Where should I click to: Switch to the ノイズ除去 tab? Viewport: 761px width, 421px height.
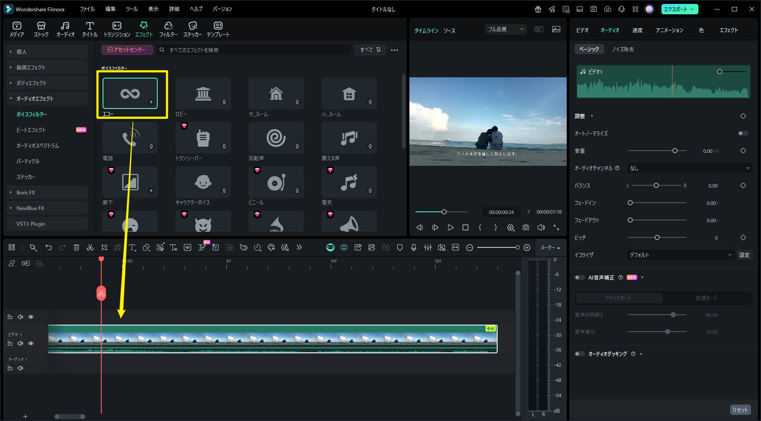623,49
